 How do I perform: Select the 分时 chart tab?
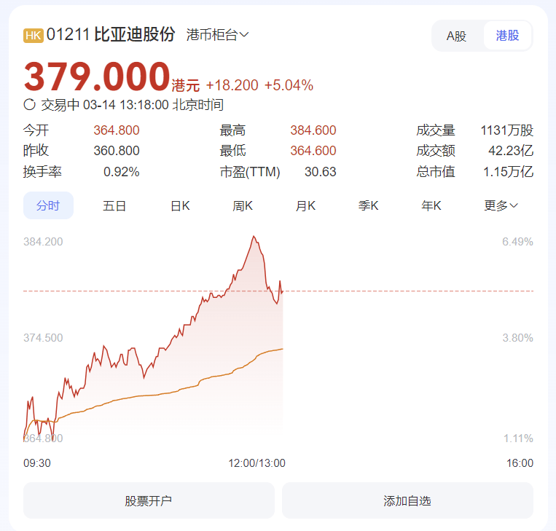tap(48, 205)
